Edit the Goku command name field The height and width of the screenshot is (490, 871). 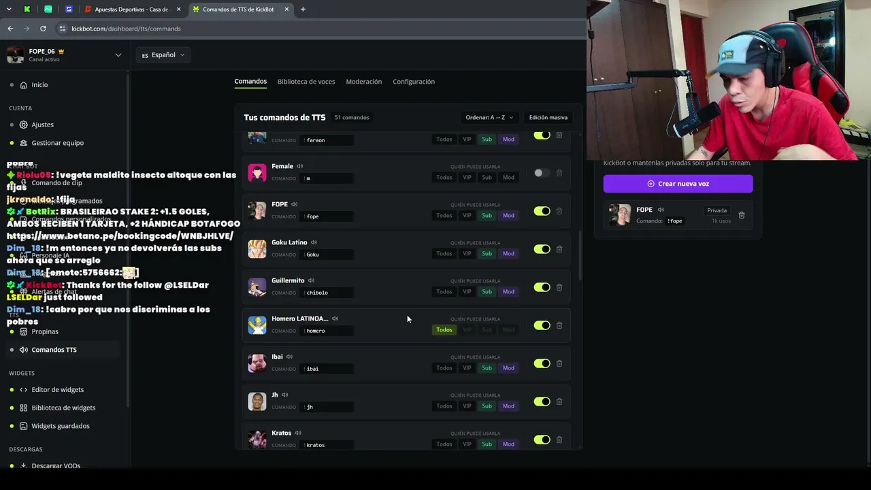pos(327,255)
